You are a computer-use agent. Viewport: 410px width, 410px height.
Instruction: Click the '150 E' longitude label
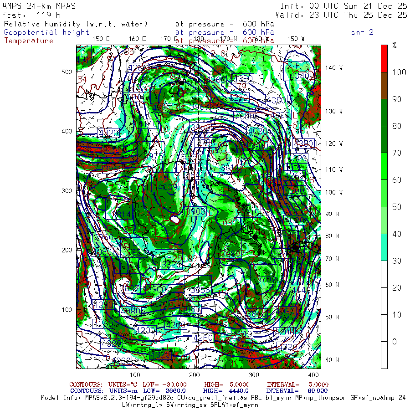click(x=101, y=39)
